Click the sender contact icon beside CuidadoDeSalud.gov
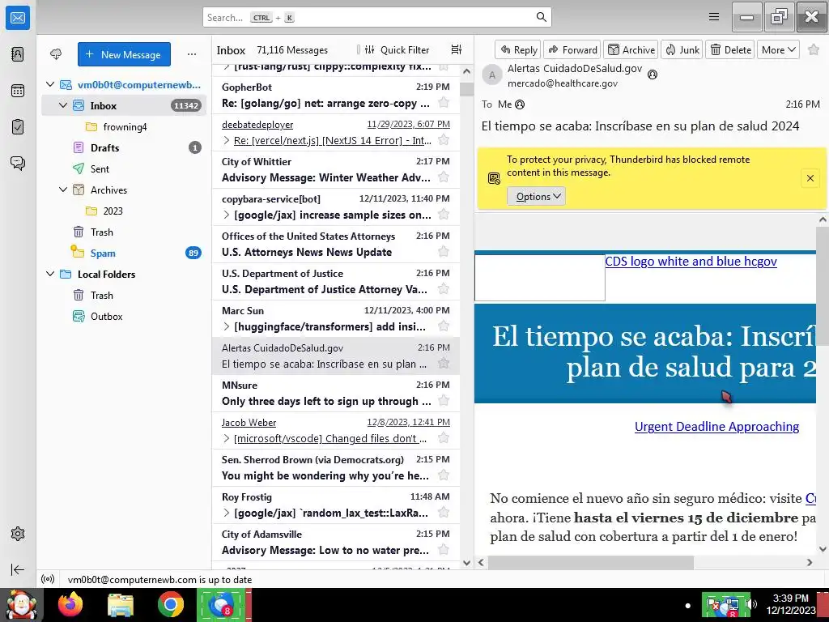The image size is (829, 622). [x=653, y=75]
